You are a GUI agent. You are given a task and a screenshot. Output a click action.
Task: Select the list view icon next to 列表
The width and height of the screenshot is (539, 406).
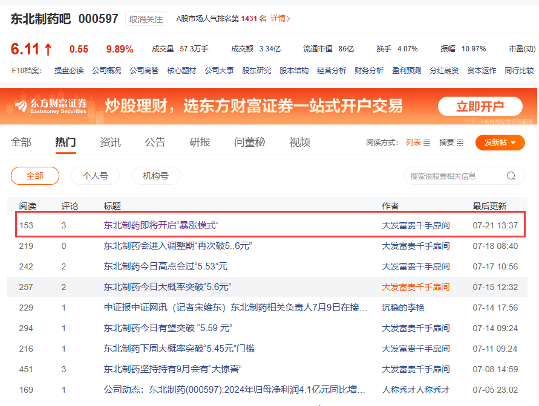point(426,143)
